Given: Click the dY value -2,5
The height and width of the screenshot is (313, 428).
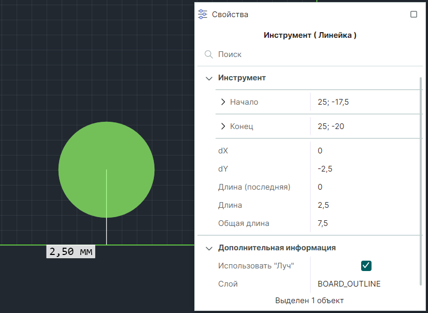Looking at the screenshot, I should [x=325, y=169].
